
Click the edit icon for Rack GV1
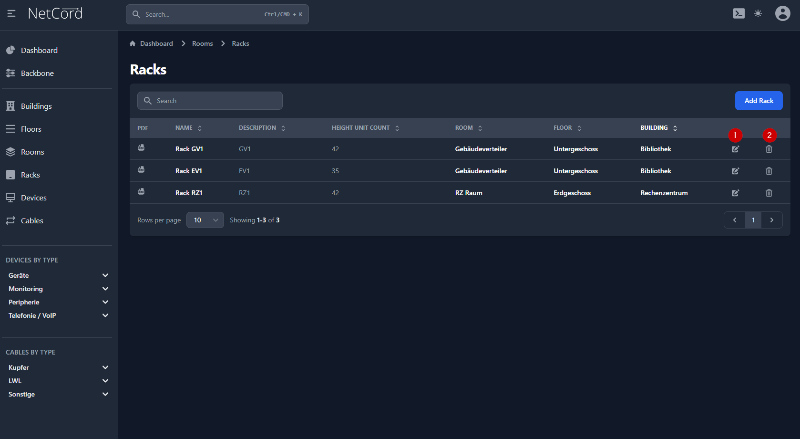[735, 149]
